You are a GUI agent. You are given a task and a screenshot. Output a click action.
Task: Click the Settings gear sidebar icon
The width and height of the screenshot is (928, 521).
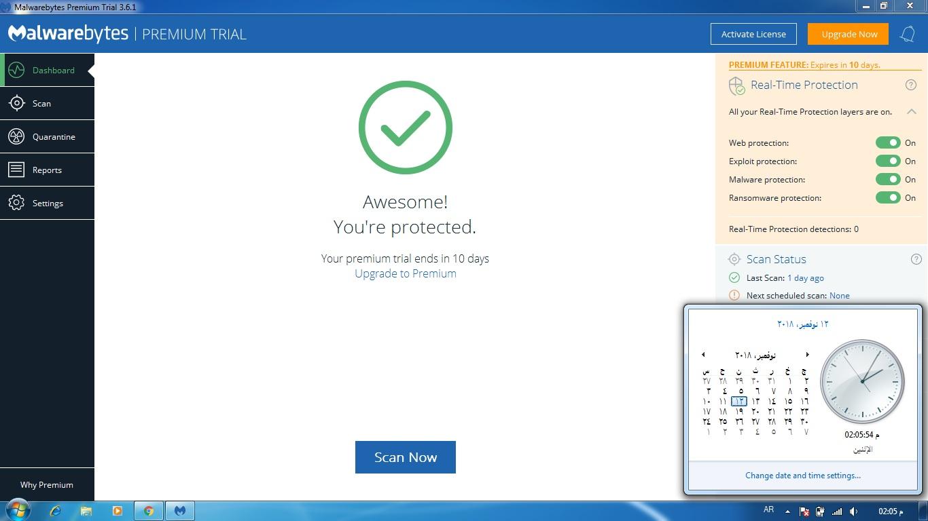coord(16,203)
